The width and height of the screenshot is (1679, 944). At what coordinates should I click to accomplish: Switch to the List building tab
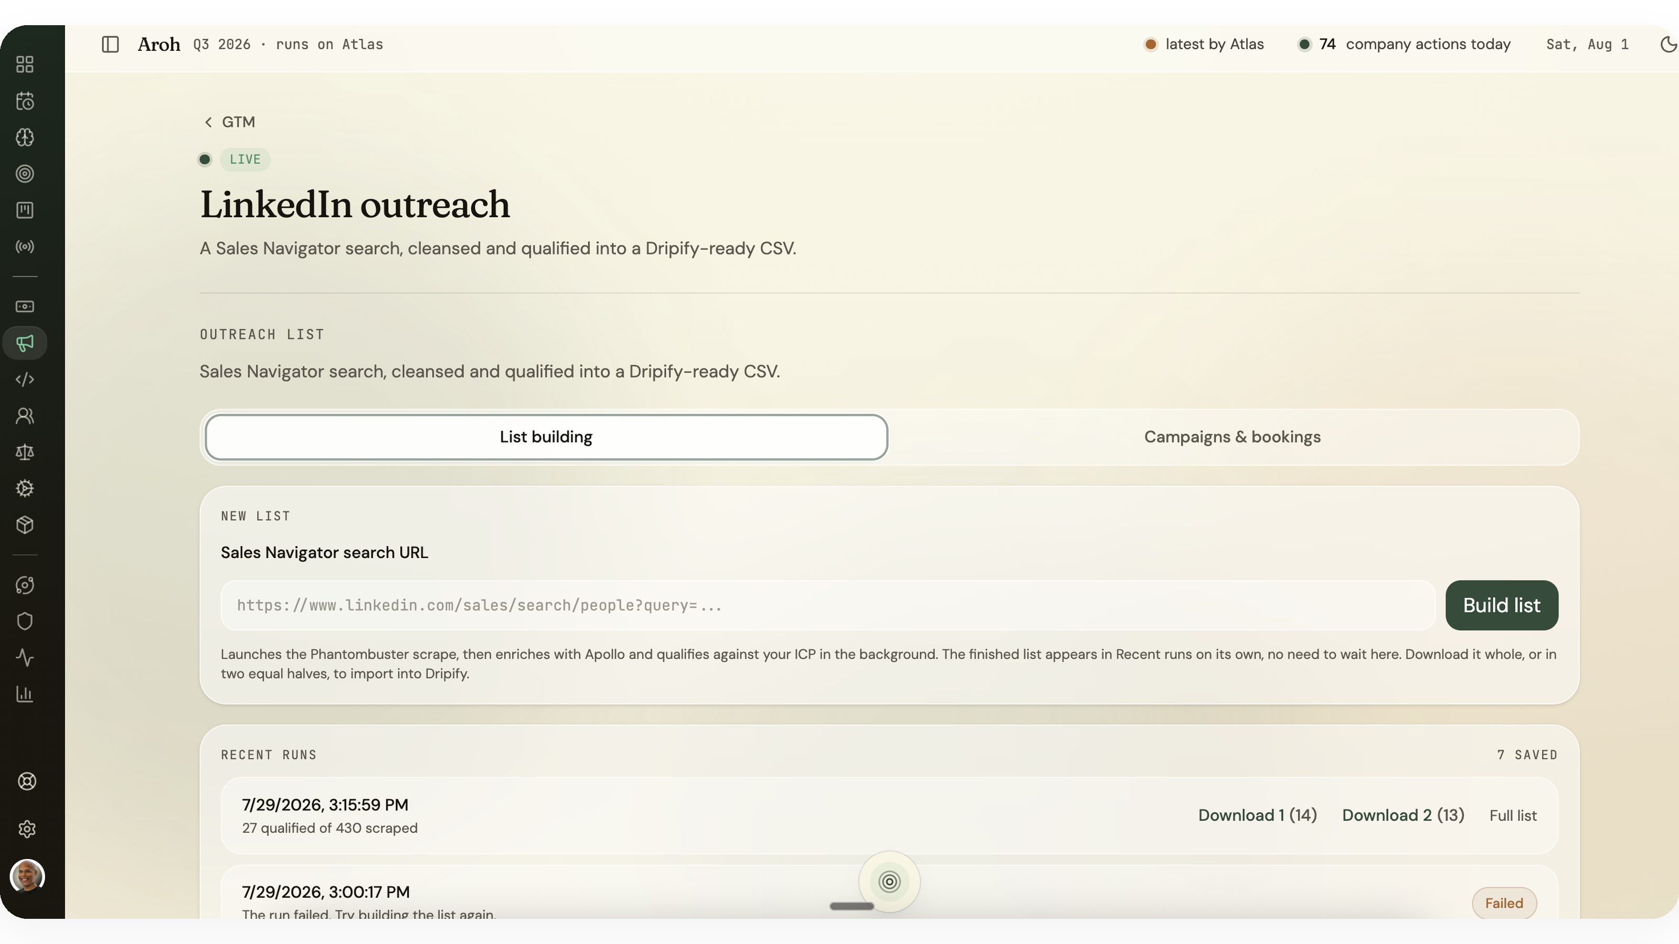pyautogui.click(x=546, y=437)
